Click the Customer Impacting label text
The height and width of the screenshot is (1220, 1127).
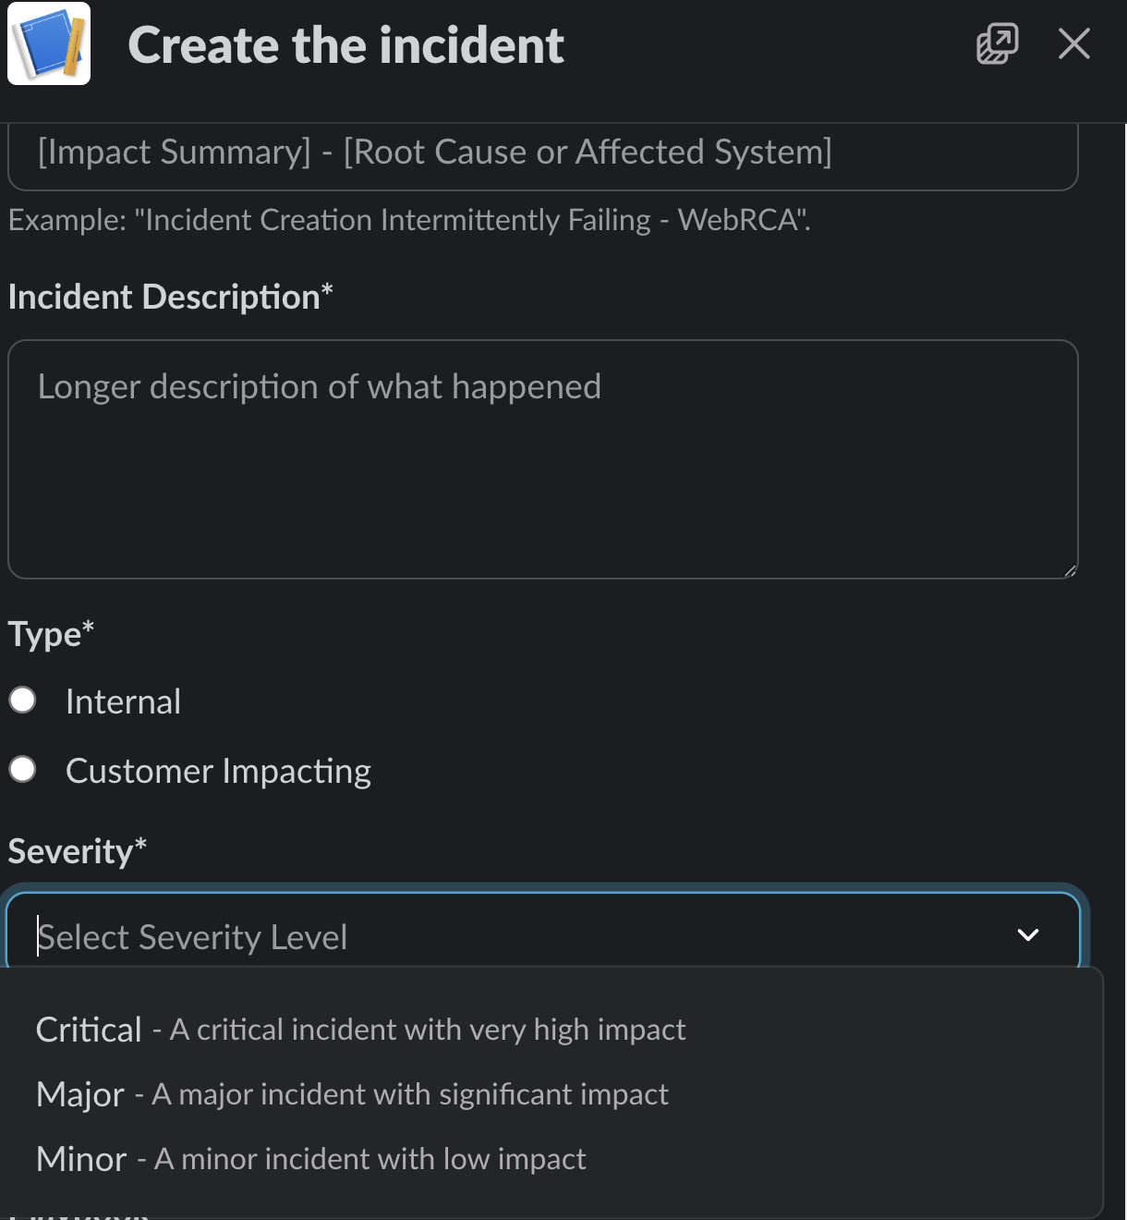coord(218,771)
